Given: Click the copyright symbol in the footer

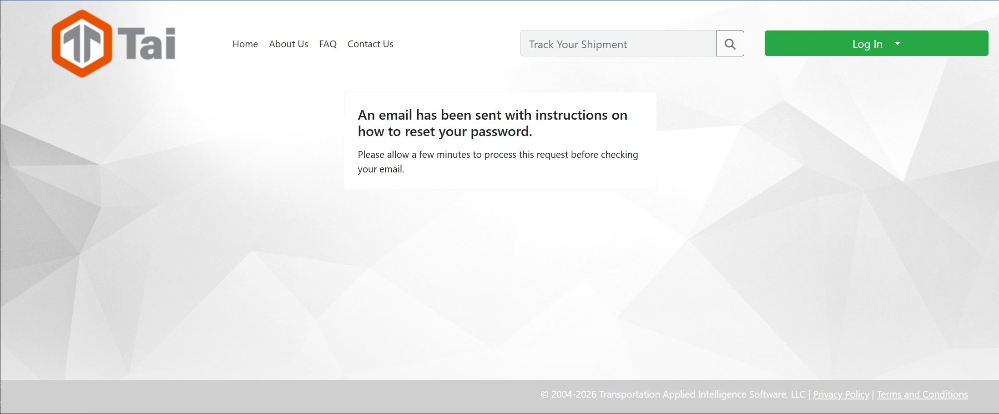Looking at the screenshot, I should pyautogui.click(x=545, y=394).
